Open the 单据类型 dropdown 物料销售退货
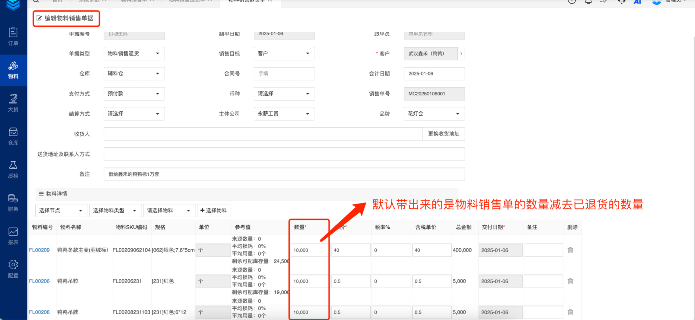Image resolution: width=695 pixels, height=320 pixels. (134, 54)
